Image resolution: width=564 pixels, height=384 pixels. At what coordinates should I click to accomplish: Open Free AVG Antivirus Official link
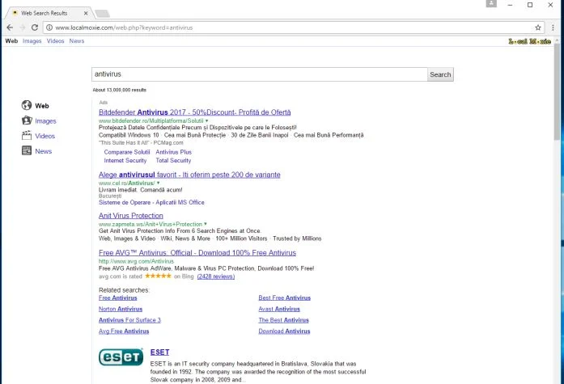click(x=197, y=253)
